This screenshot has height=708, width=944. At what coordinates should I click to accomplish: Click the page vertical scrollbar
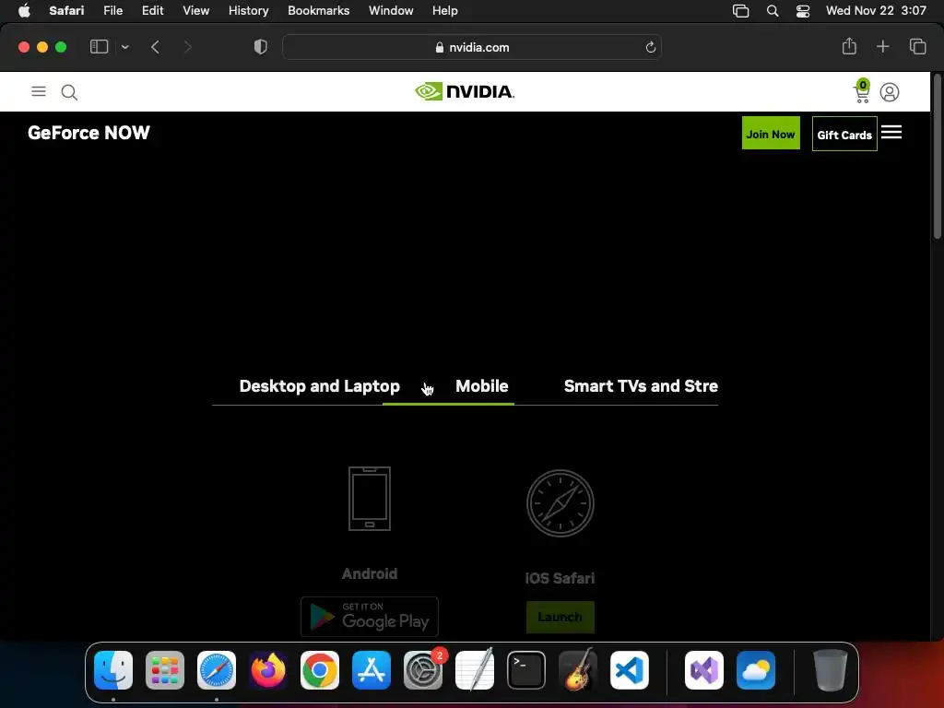[x=937, y=157]
